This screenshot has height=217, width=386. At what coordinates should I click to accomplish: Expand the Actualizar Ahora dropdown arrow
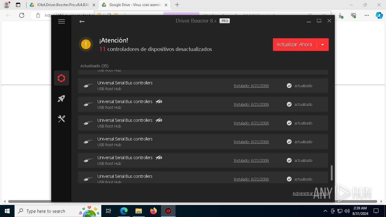coord(323,45)
